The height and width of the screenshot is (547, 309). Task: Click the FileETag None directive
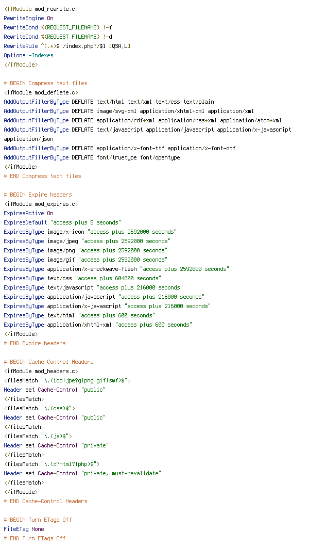pos(24,529)
